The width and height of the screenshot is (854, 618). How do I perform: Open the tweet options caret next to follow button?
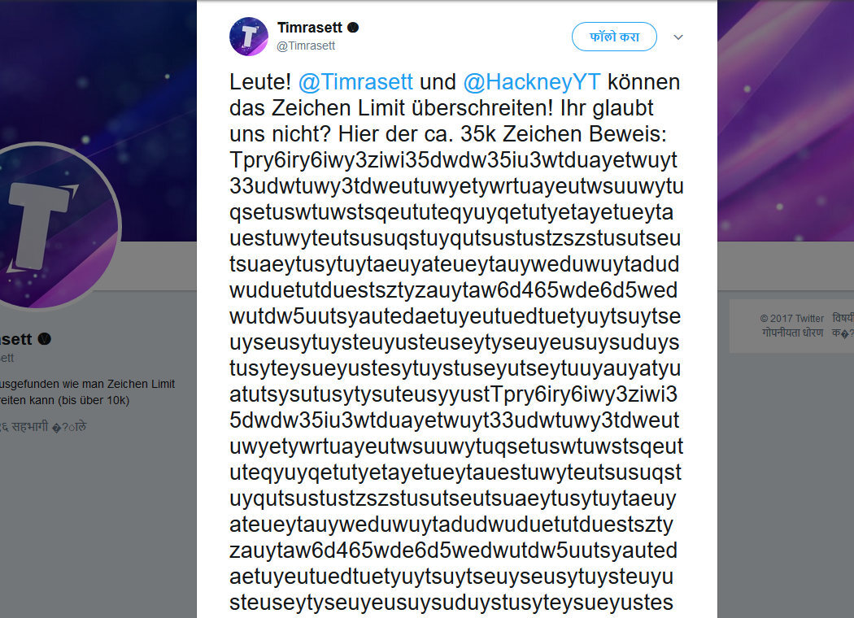[x=678, y=37]
